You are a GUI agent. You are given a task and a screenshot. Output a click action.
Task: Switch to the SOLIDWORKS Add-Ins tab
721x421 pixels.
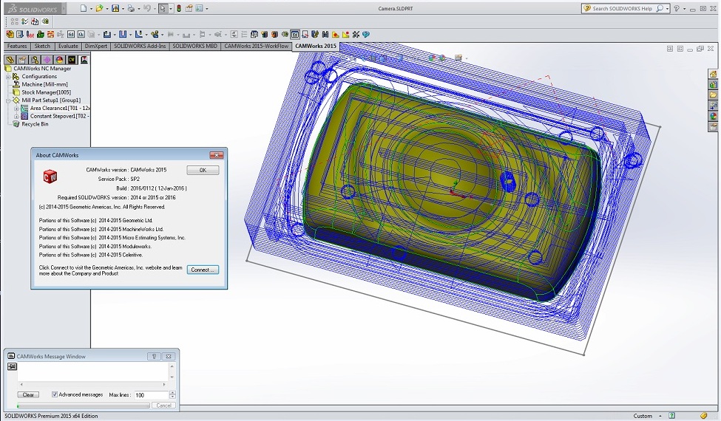click(140, 46)
